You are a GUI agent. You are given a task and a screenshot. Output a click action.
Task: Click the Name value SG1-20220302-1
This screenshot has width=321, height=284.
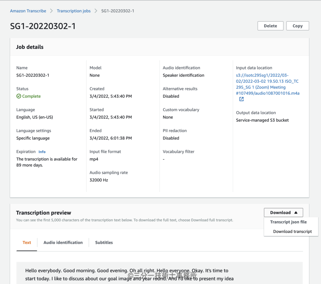coord(33,75)
